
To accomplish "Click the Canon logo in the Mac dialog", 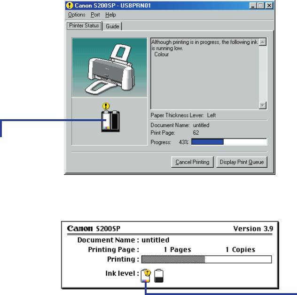I will coord(80,229).
